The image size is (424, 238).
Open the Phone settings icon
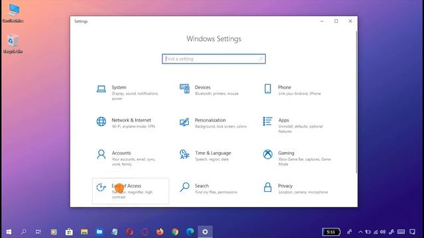click(x=268, y=89)
